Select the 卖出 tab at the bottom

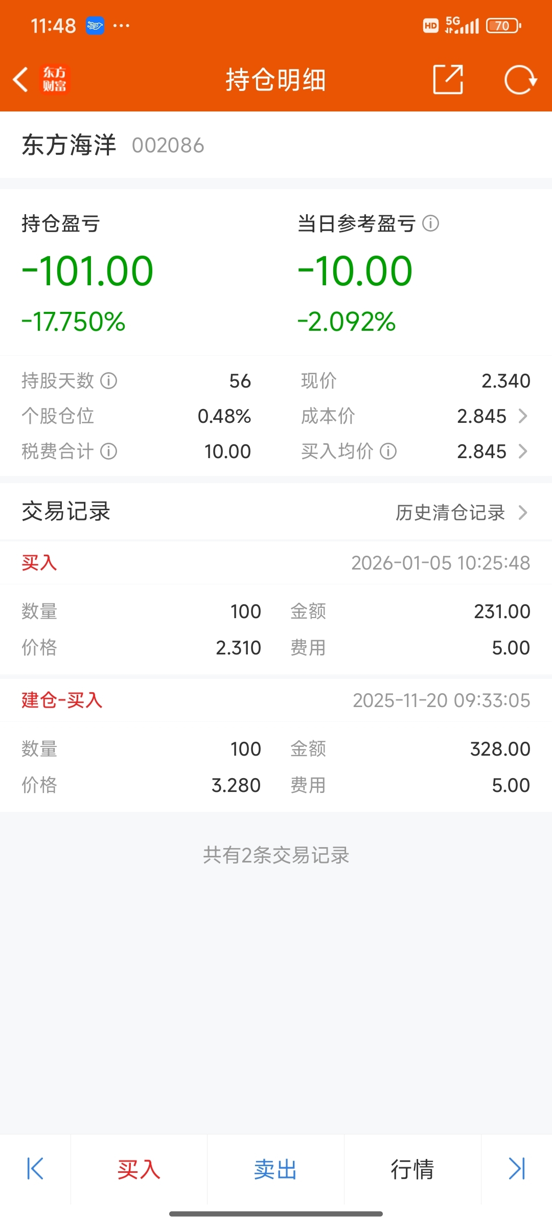(x=275, y=1169)
